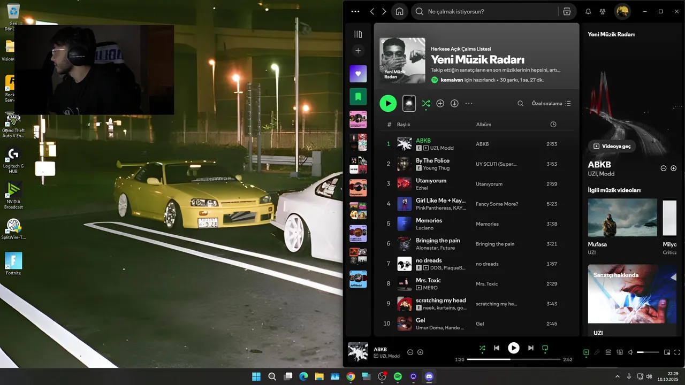The width and height of the screenshot is (685, 385).
Task: Click the minus icon beside ABKB in the right panel
Action: point(663,168)
